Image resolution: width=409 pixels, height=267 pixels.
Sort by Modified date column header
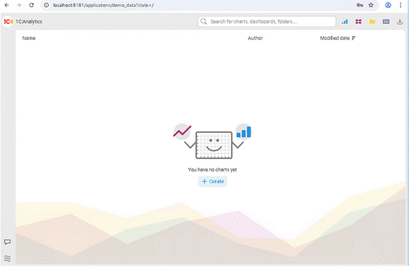point(335,39)
